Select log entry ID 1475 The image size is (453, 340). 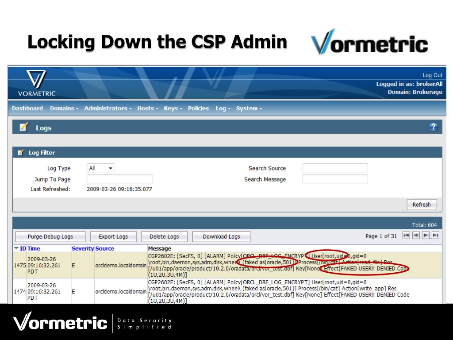(x=19, y=266)
